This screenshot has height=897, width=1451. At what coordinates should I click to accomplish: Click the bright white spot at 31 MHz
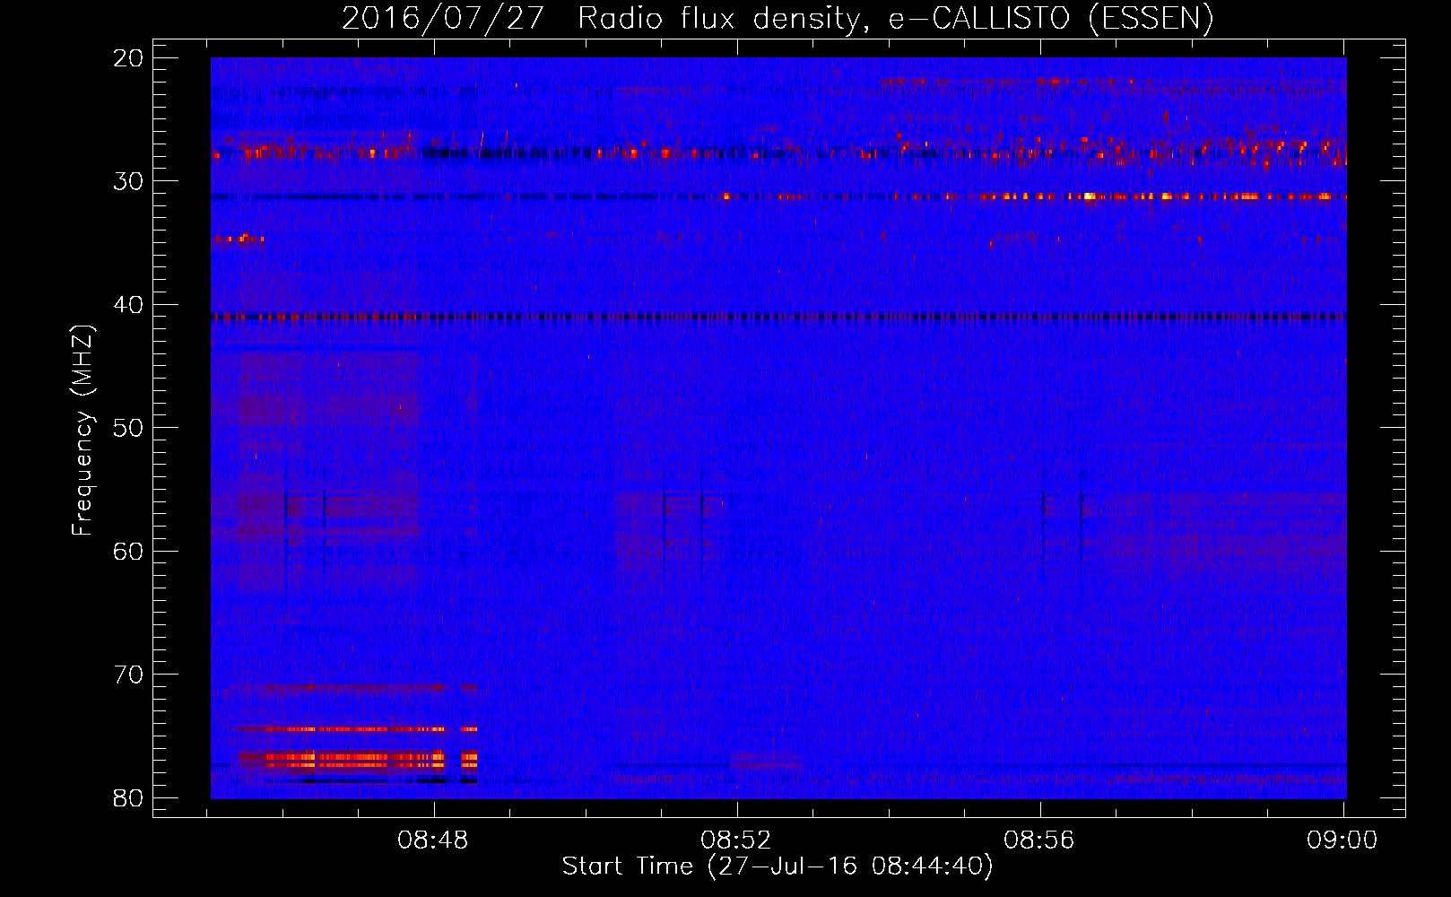pos(1089,196)
